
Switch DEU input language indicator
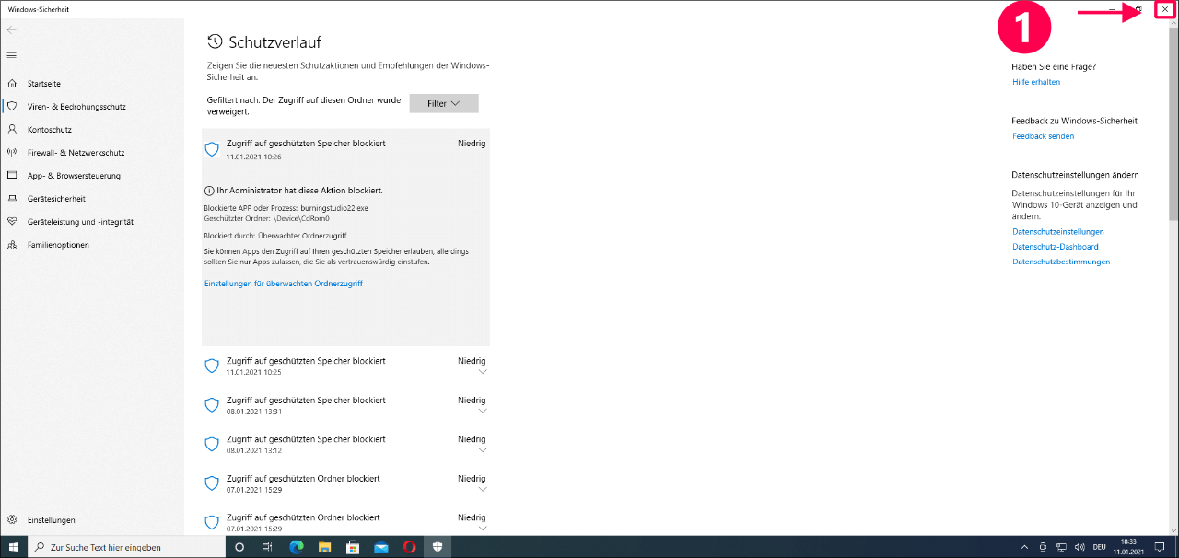tap(1099, 547)
